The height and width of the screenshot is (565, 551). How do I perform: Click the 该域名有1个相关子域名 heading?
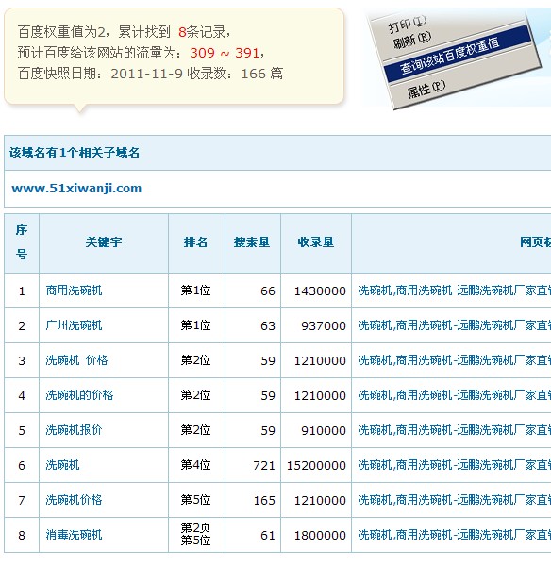pyautogui.click(x=75, y=153)
